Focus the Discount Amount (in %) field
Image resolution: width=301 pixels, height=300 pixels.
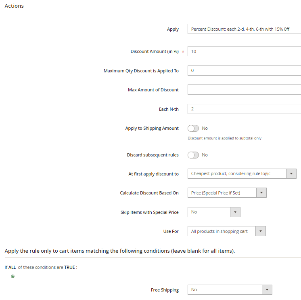click(x=244, y=51)
